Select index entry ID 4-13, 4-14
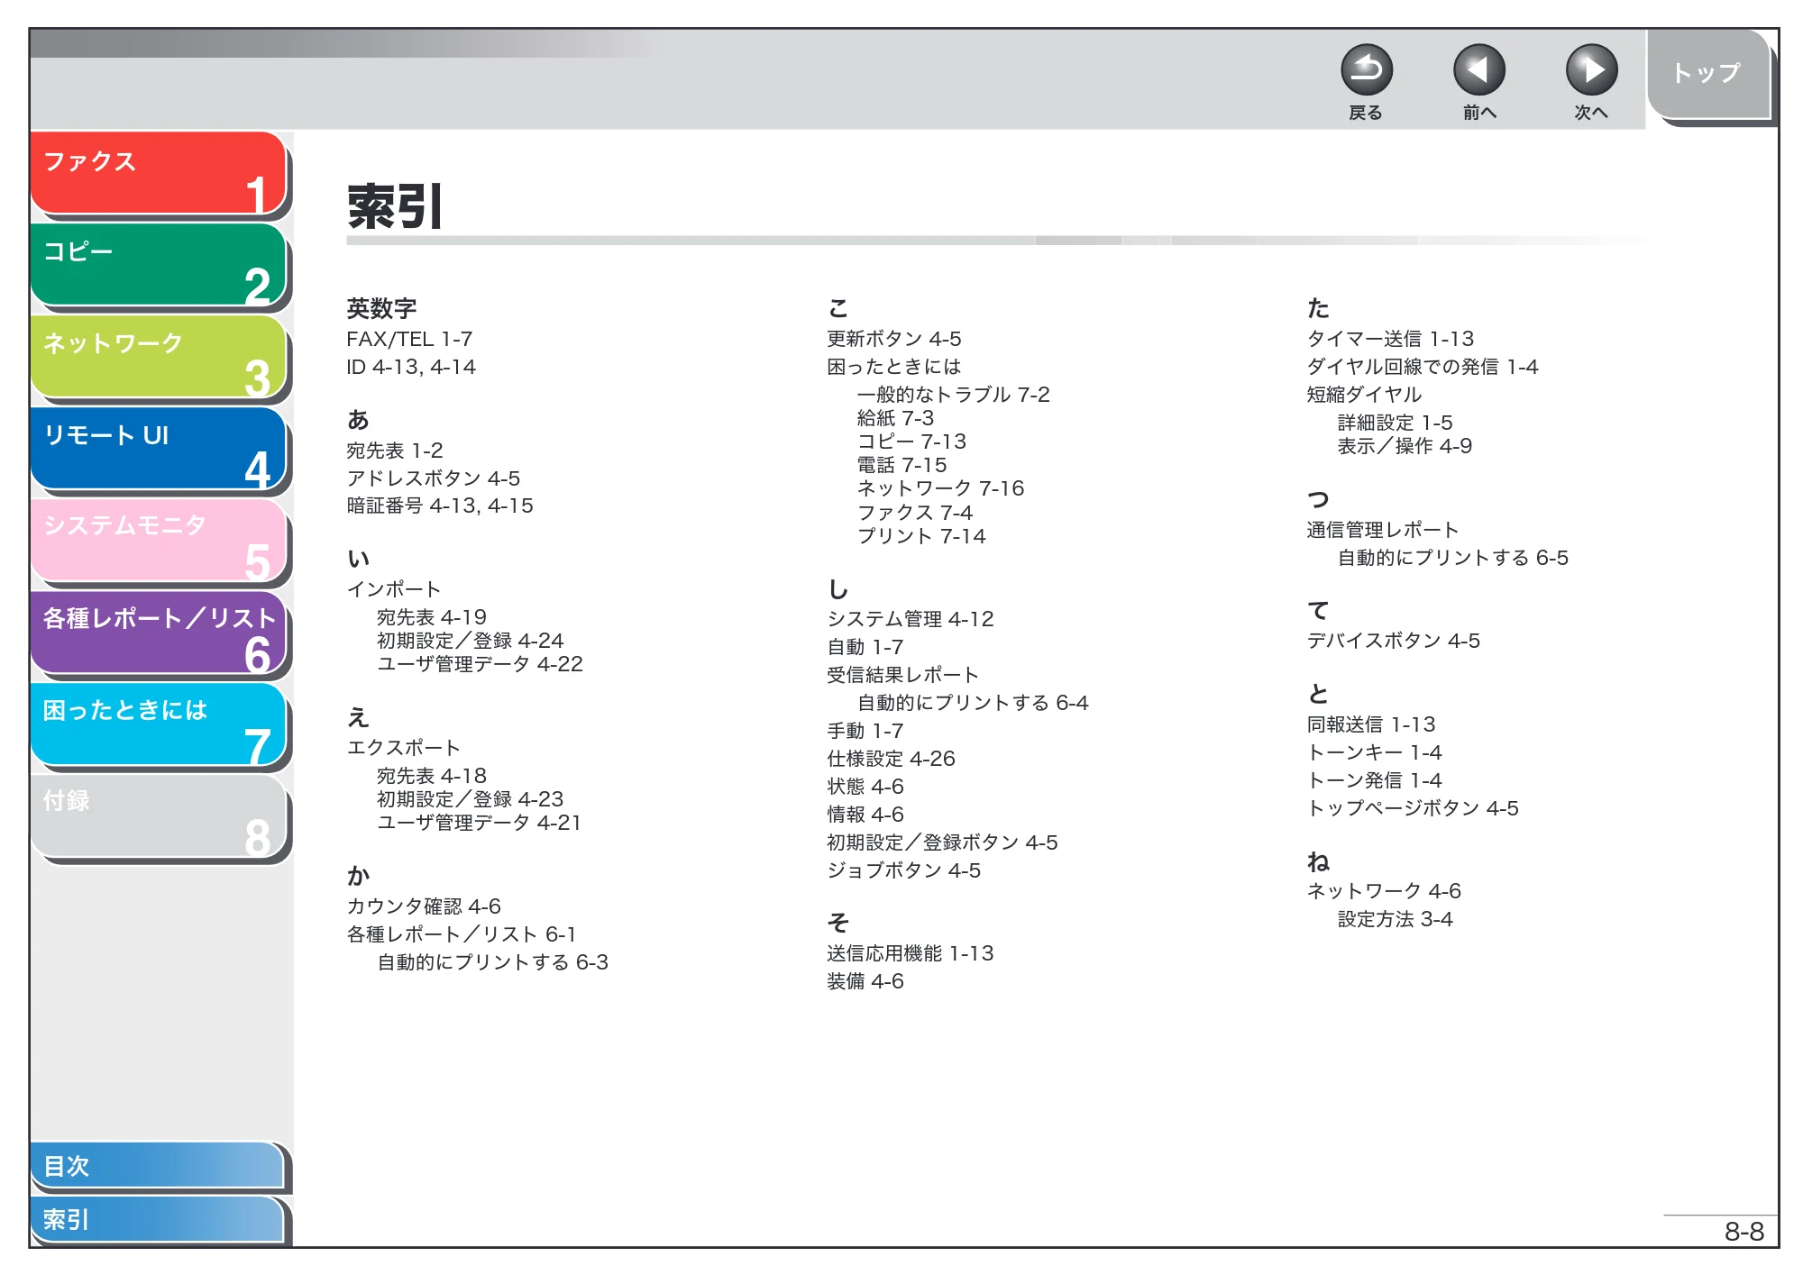This screenshot has width=1803, height=1275. (411, 367)
